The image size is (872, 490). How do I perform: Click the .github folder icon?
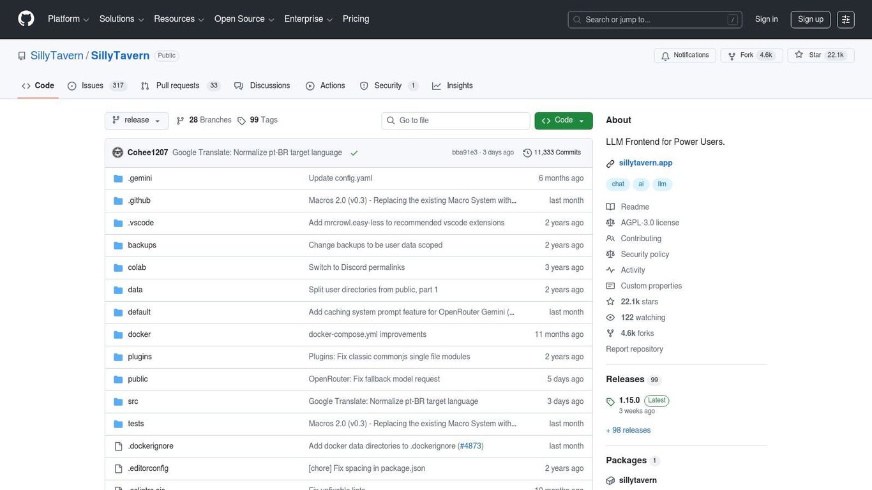point(118,201)
